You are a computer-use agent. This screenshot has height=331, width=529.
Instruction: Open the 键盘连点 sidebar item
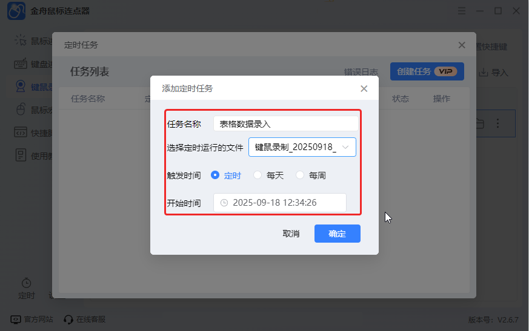[x=34, y=64]
